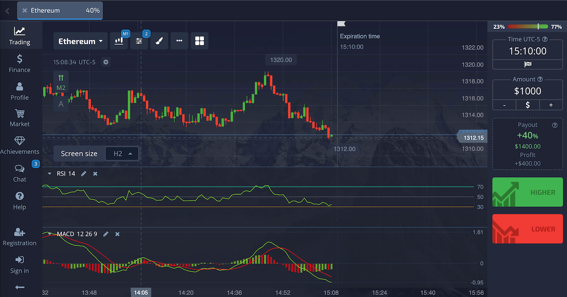567x297 pixels.
Task: Open the multi-chart grid layout
Action: click(199, 41)
